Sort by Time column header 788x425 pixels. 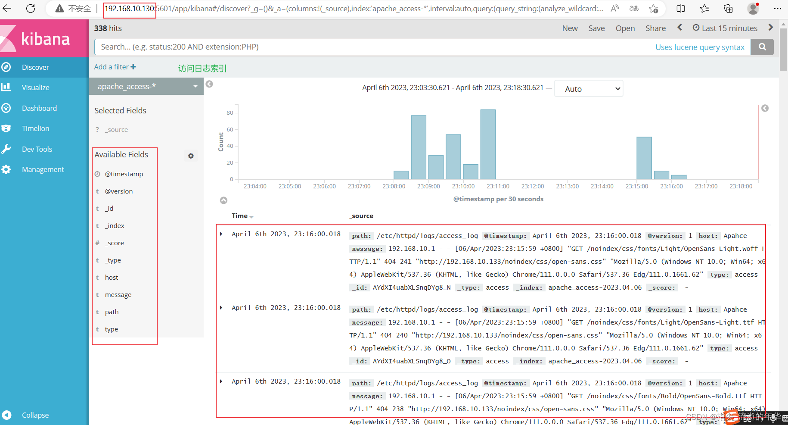click(242, 216)
